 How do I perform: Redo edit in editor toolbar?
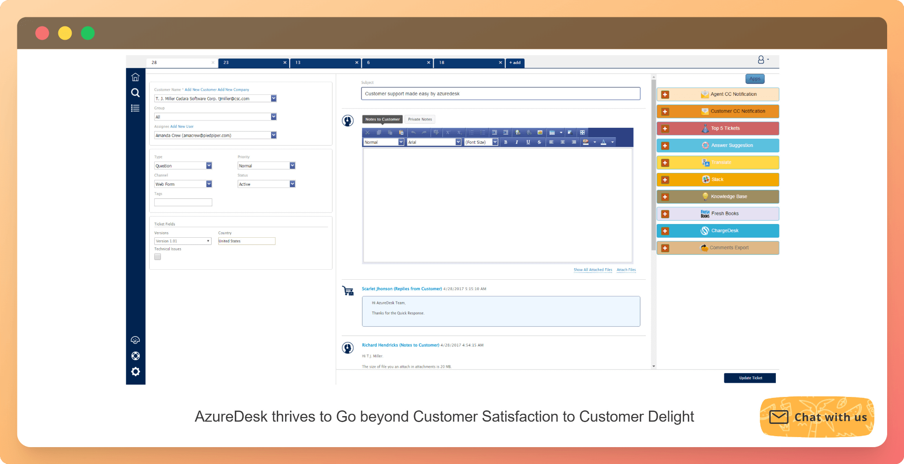(x=424, y=132)
